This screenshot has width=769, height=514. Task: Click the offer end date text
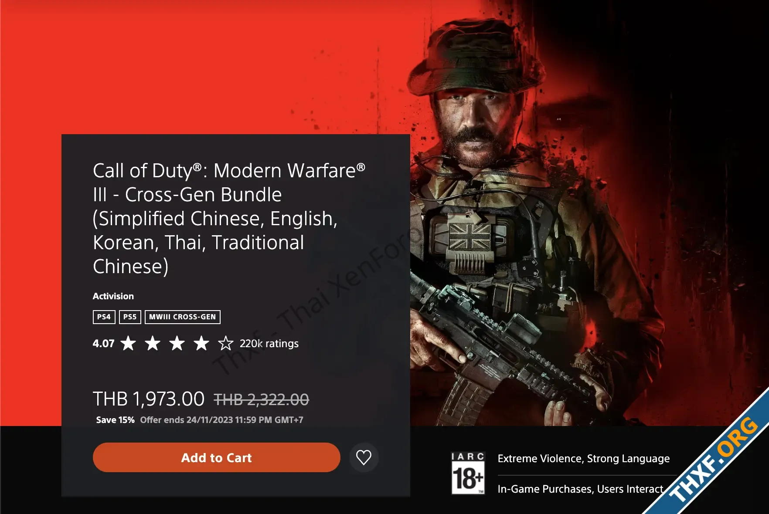point(221,420)
